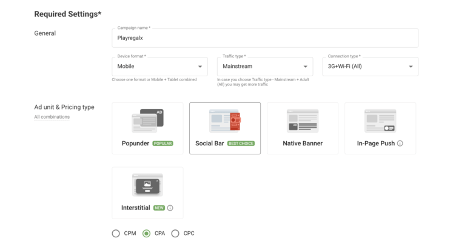Screen dimensions: 473x247
Task: Select the Social Bar ad illustration
Action: tap(225, 120)
